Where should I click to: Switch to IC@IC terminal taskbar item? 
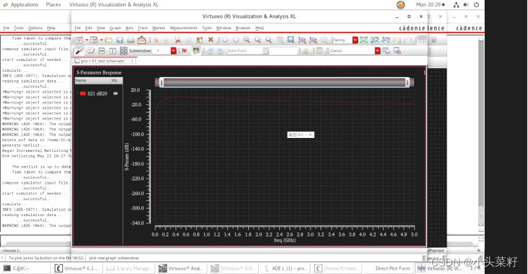tap(26, 268)
